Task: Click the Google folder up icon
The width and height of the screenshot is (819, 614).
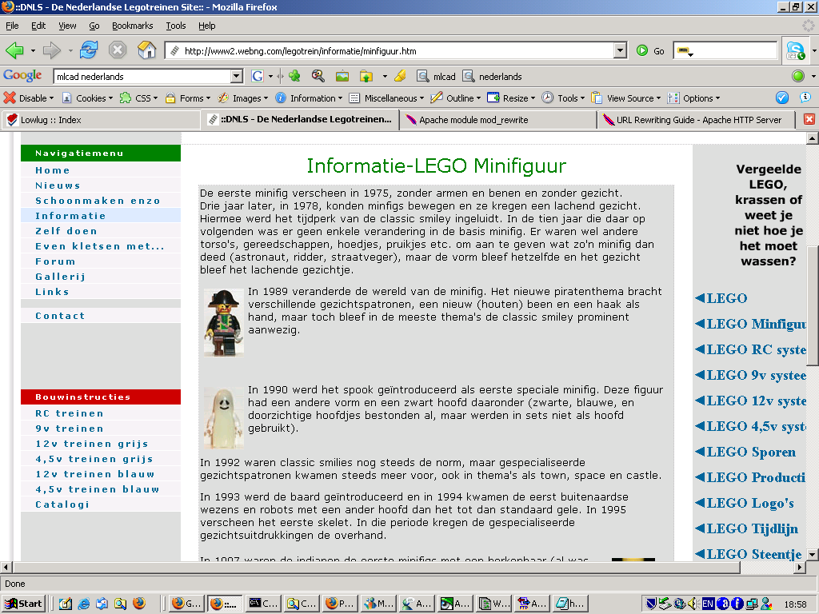Action: [366, 76]
